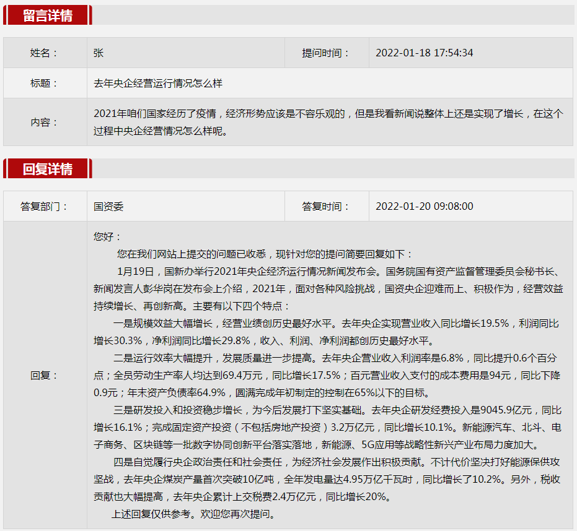Screen dimensions: 577x531
Task: Click the reply timestamp 2022-01-20 09:08:00
Action: (424, 207)
